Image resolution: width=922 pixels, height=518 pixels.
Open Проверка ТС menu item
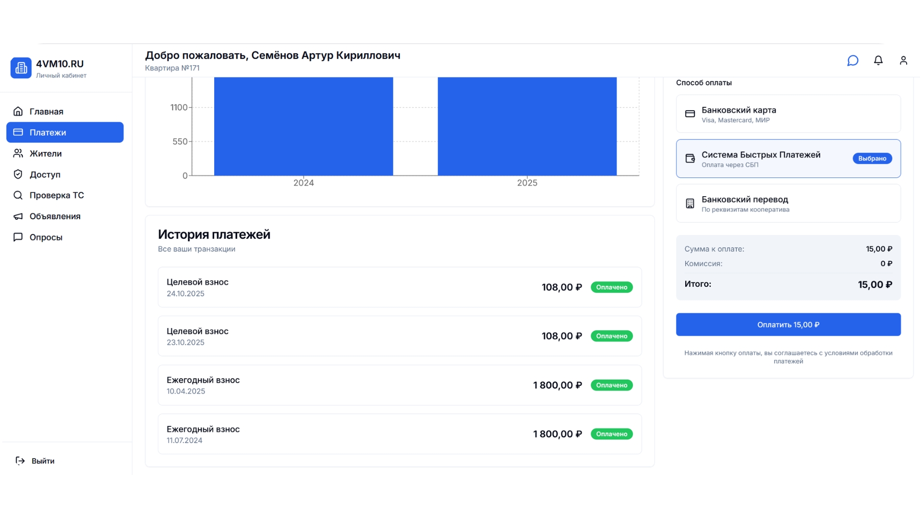pyautogui.click(x=57, y=195)
